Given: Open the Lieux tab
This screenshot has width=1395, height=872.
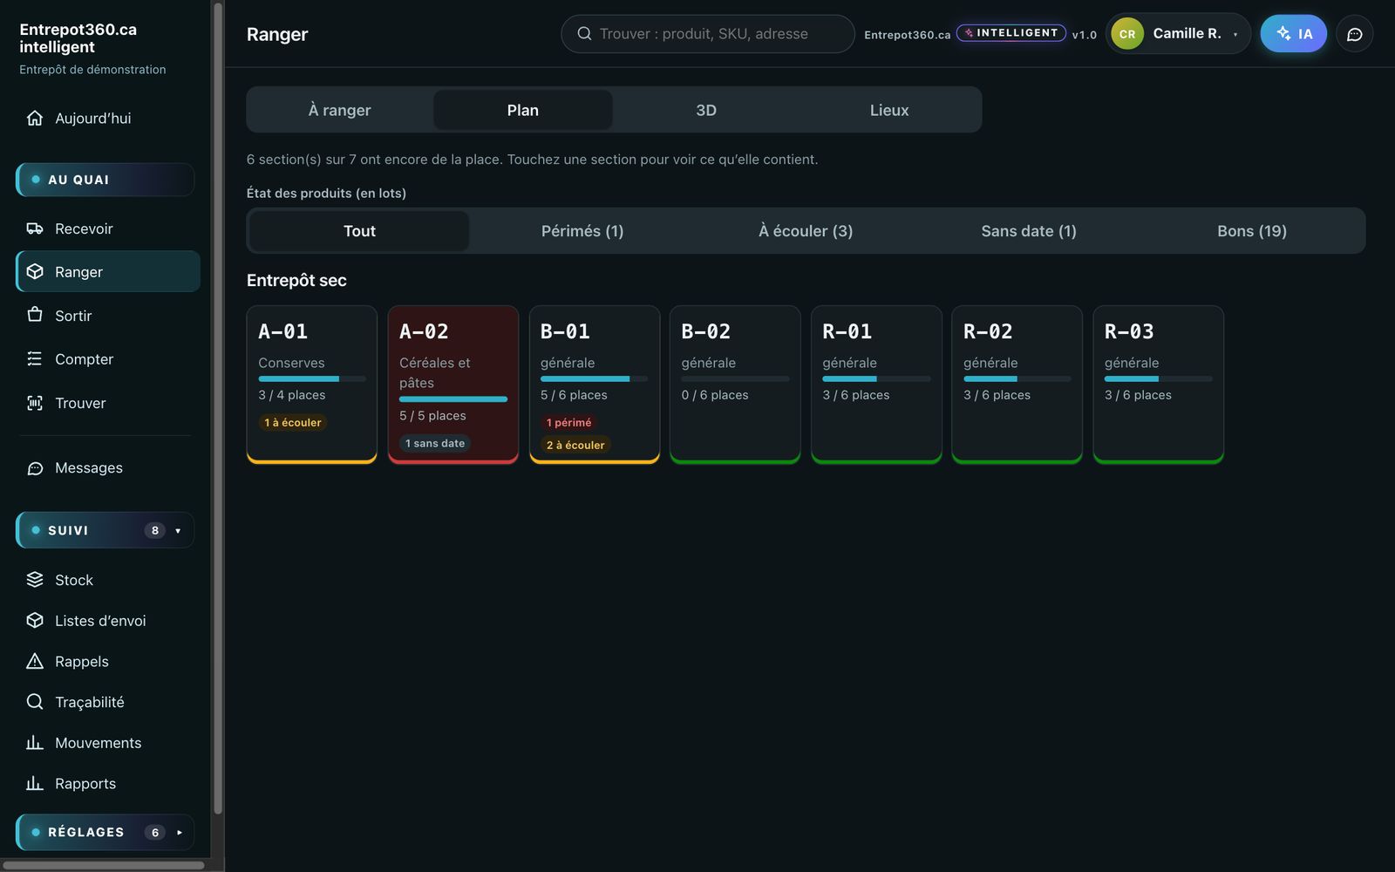Looking at the screenshot, I should tap(889, 110).
